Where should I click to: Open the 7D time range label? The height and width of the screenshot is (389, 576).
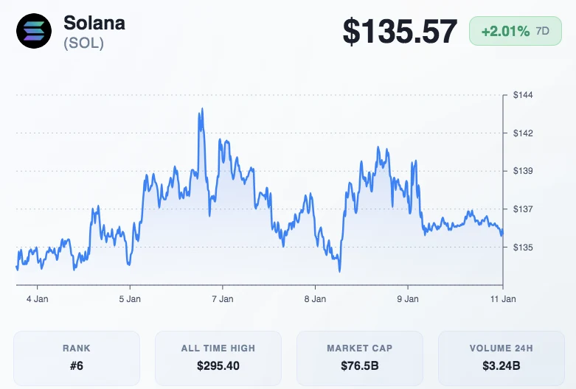click(543, 32)
